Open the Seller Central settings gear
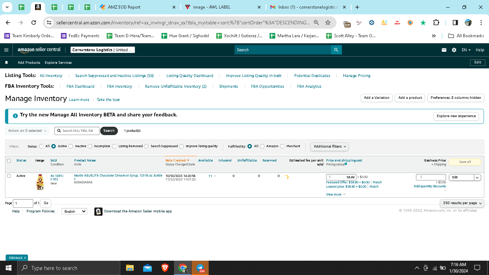Image resolution: width=489 pixels, height=275 pixels. click(x=454, y=50)
